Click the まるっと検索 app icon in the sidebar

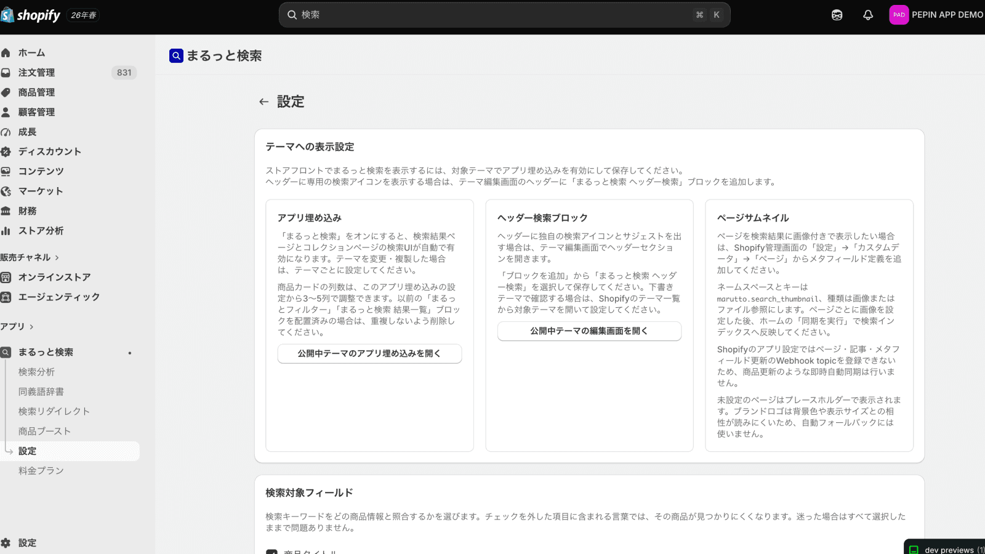tap(6, 352)
